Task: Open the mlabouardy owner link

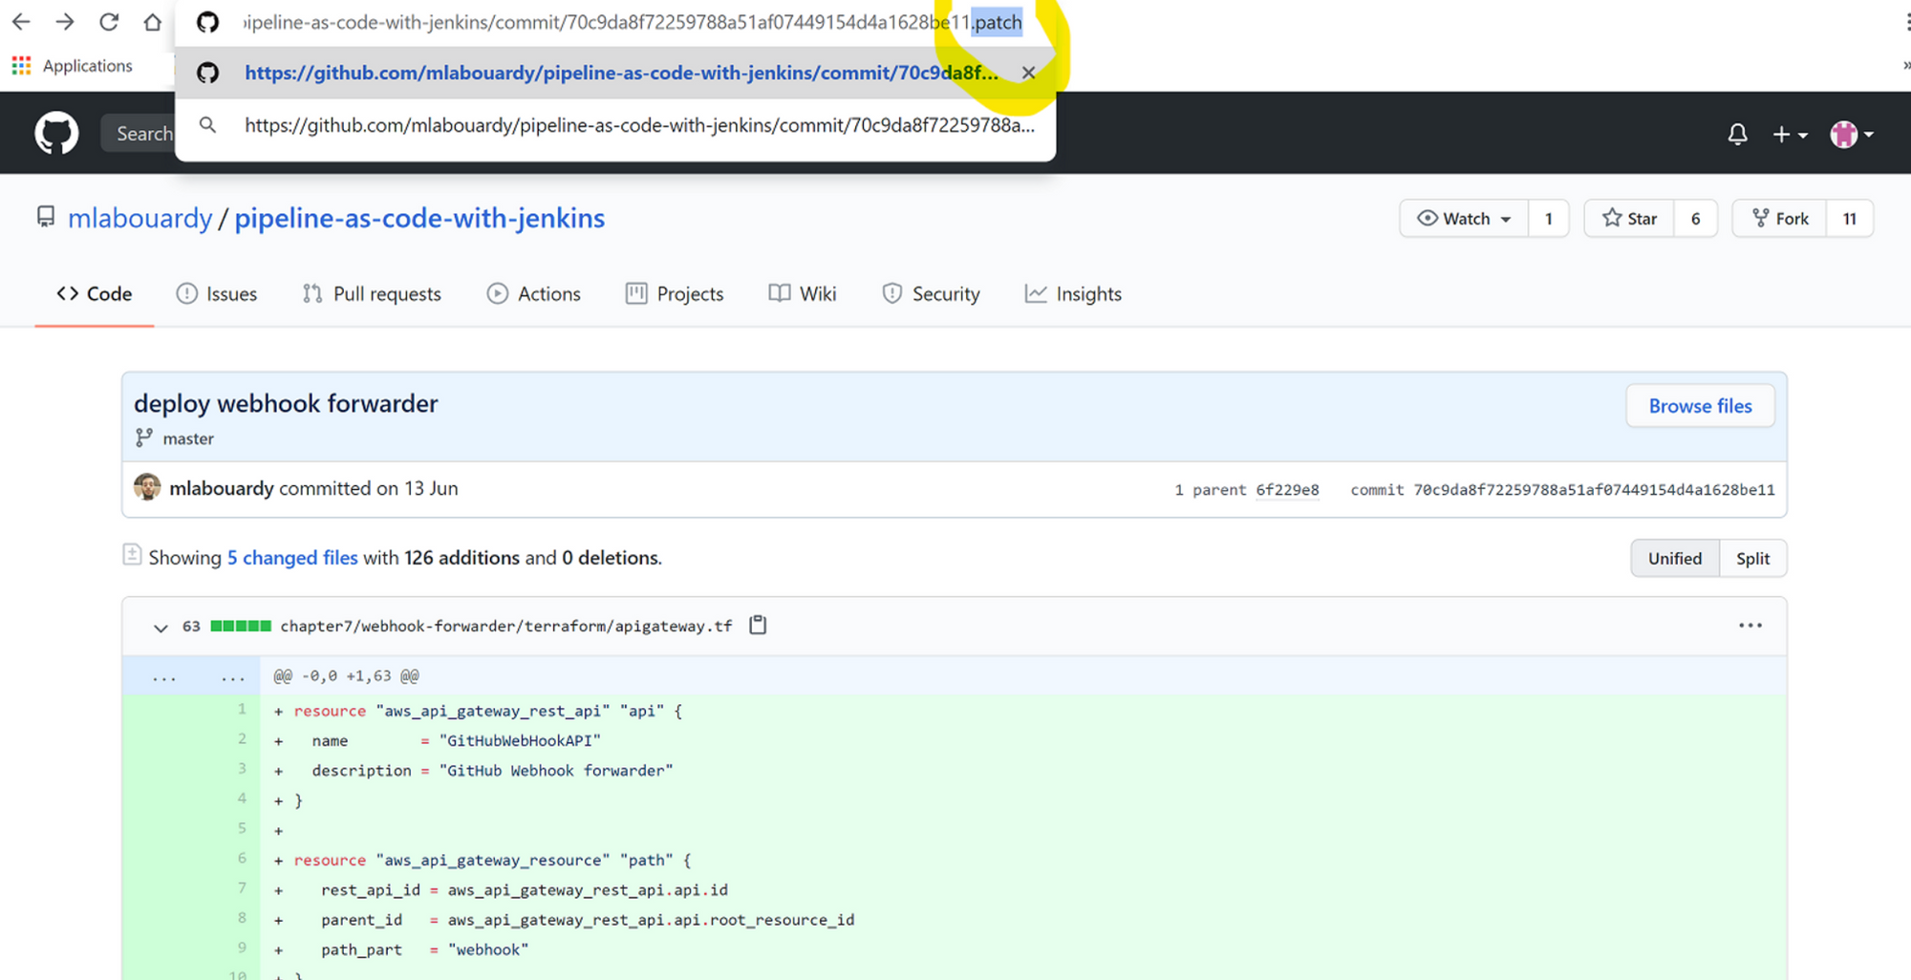Action: pyautogui.click(x=140, y=219)
